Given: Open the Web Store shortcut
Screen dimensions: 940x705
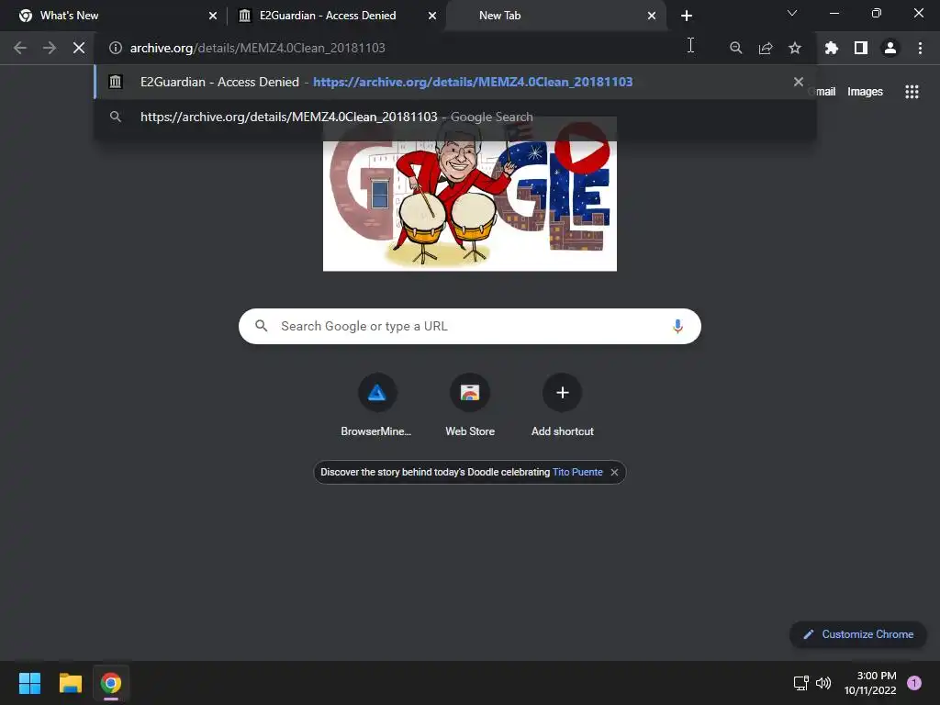Looking at the screenshot, I should 470,405.
